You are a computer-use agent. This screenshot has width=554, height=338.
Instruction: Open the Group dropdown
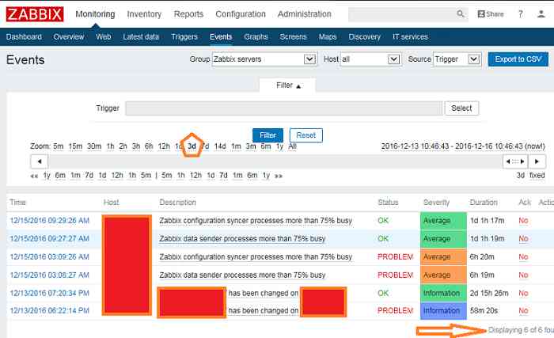(264, 59)
